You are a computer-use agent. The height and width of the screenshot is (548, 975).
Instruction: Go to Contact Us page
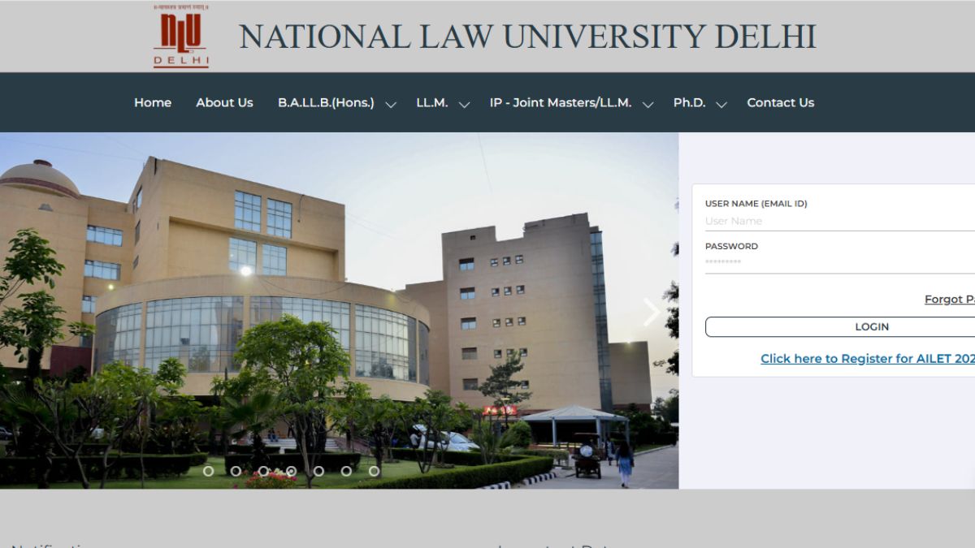[780, 102]
